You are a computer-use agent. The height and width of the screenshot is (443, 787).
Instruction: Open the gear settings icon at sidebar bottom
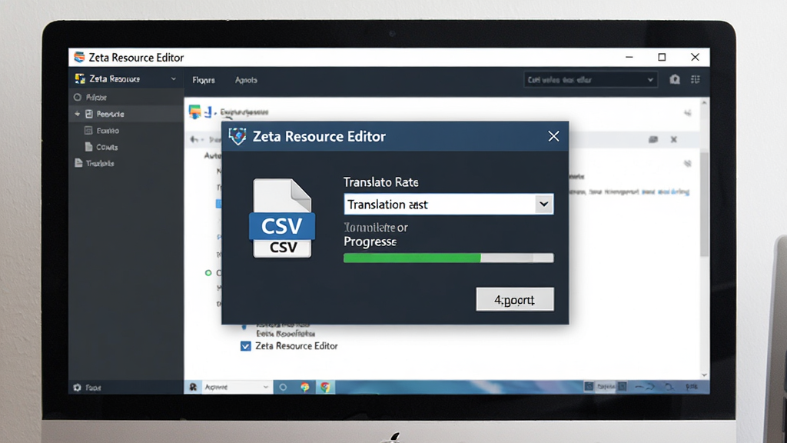click(78, 388)
